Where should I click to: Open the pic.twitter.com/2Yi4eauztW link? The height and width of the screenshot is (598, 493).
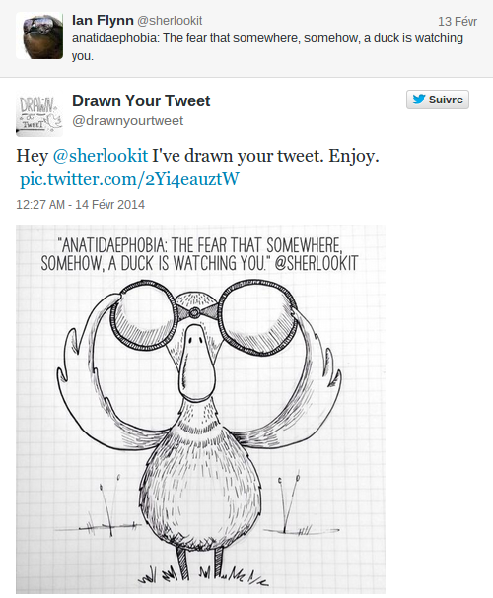(130, 179)
